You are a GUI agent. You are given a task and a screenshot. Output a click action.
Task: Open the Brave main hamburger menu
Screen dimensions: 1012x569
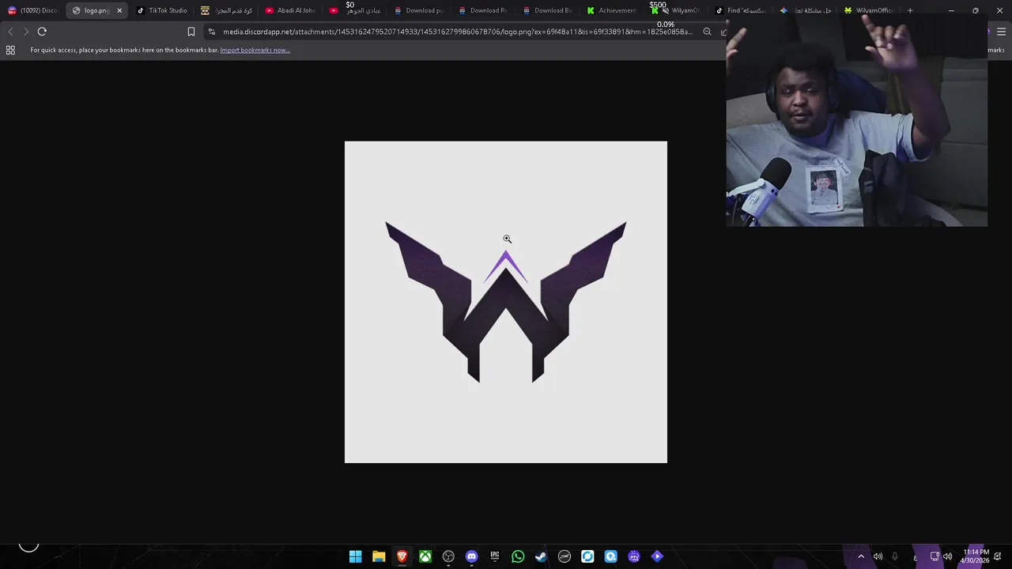click(1001, 32)
